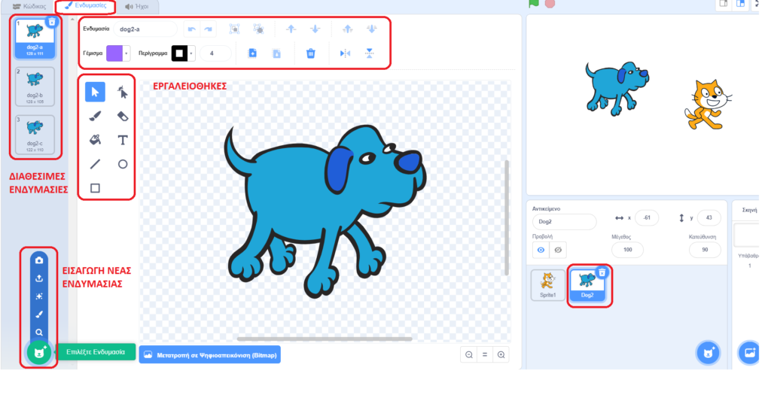Click the Backward one layer icon
The width and height of the screenshot is (771, 410).
click(x=315, y=29)
